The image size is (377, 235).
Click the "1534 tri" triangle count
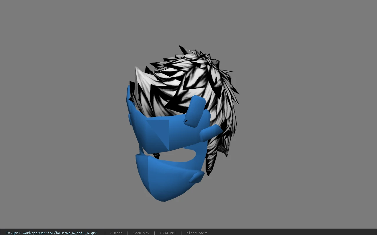click(168, 233)
